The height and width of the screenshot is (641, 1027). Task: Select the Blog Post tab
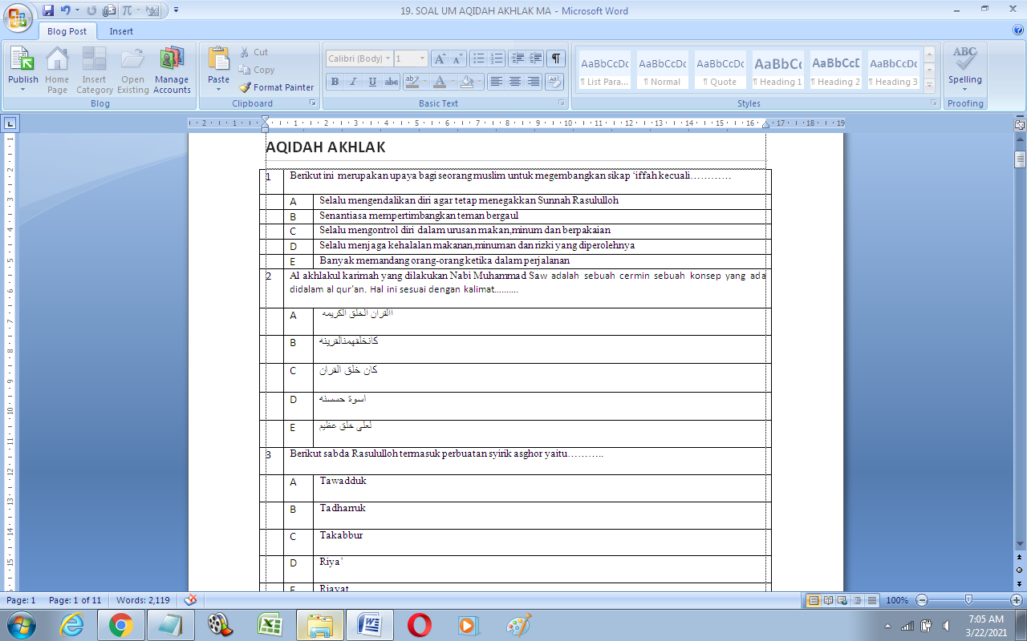67,31
